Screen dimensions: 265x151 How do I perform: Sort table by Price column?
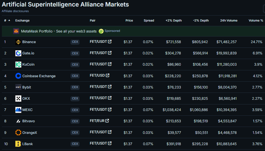129,20
